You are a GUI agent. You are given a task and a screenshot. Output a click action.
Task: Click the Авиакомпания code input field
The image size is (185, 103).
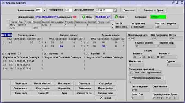coord(39,10)
